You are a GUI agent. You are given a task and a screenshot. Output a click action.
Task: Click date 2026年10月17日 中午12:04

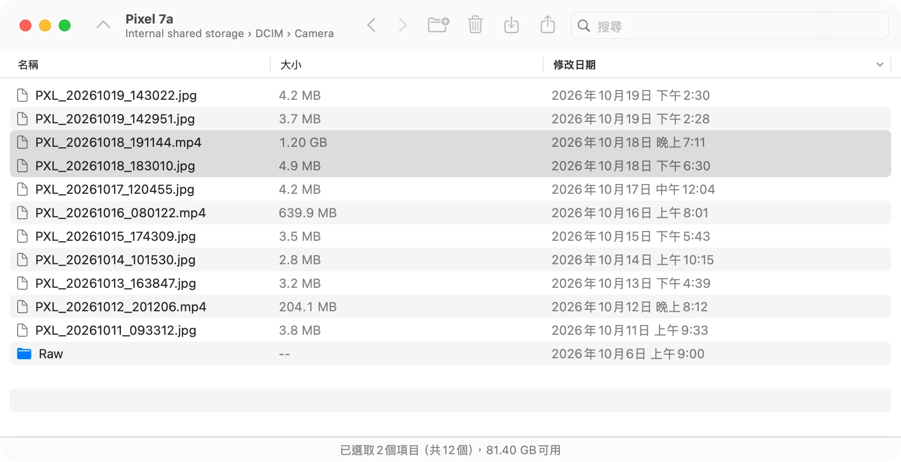[633, 189]
